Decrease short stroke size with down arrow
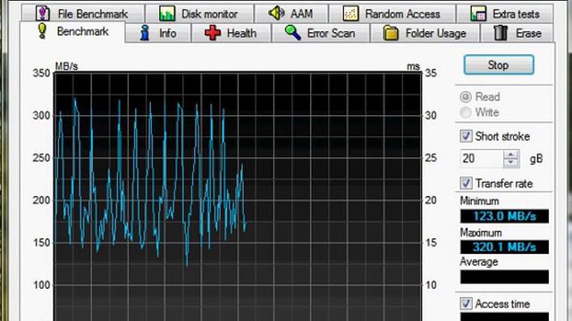The width and height of the screenshot is (572, 321). point(511,162)
